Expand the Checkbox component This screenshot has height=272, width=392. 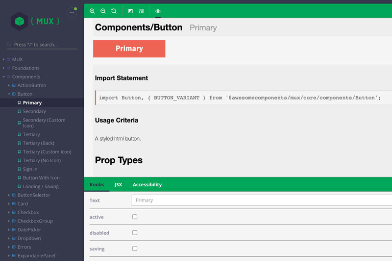28,213
